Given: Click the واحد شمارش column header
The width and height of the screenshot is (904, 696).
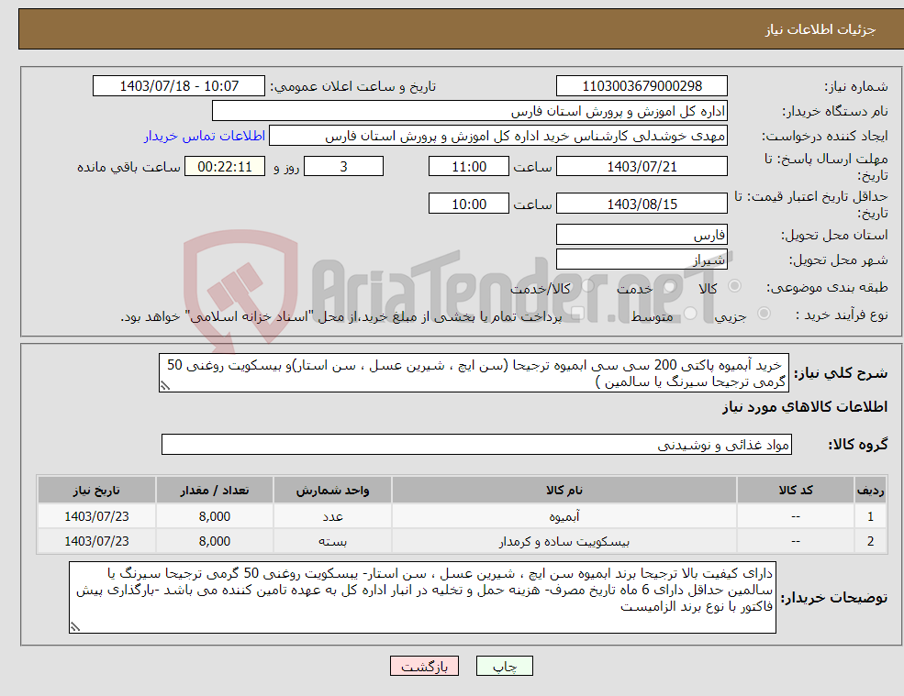Looking at the screenshot, I should click(332, 491).
